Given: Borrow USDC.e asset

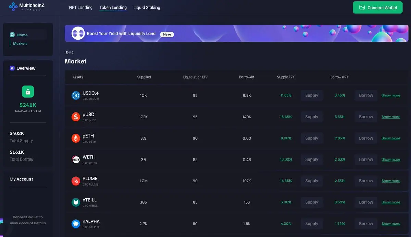Looking at the screenshot, I should pos(366,95).
